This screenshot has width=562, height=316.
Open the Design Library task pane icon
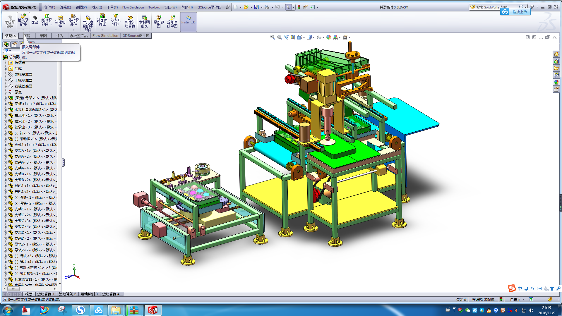coord(556,61)
